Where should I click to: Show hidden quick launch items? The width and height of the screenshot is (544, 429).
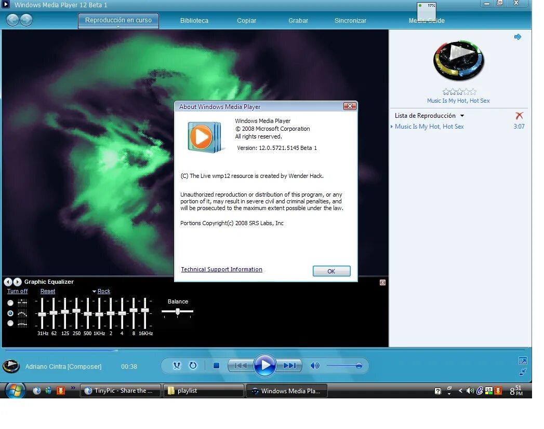tap(73, 388)
